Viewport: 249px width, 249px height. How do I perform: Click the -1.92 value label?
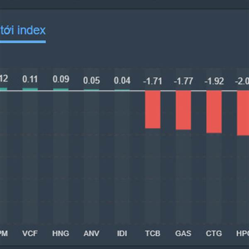(214, 81)
